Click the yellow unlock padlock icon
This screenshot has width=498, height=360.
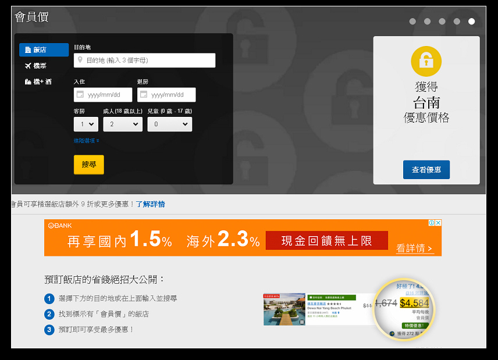coord(426,61)
